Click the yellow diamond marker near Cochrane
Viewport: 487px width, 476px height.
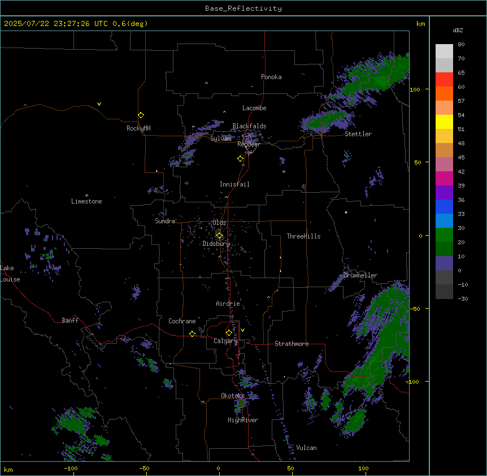192,334
